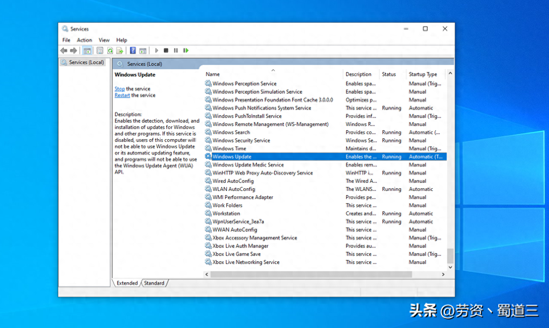
Task: Switch to the Extended tab
Action: (127, 283)
